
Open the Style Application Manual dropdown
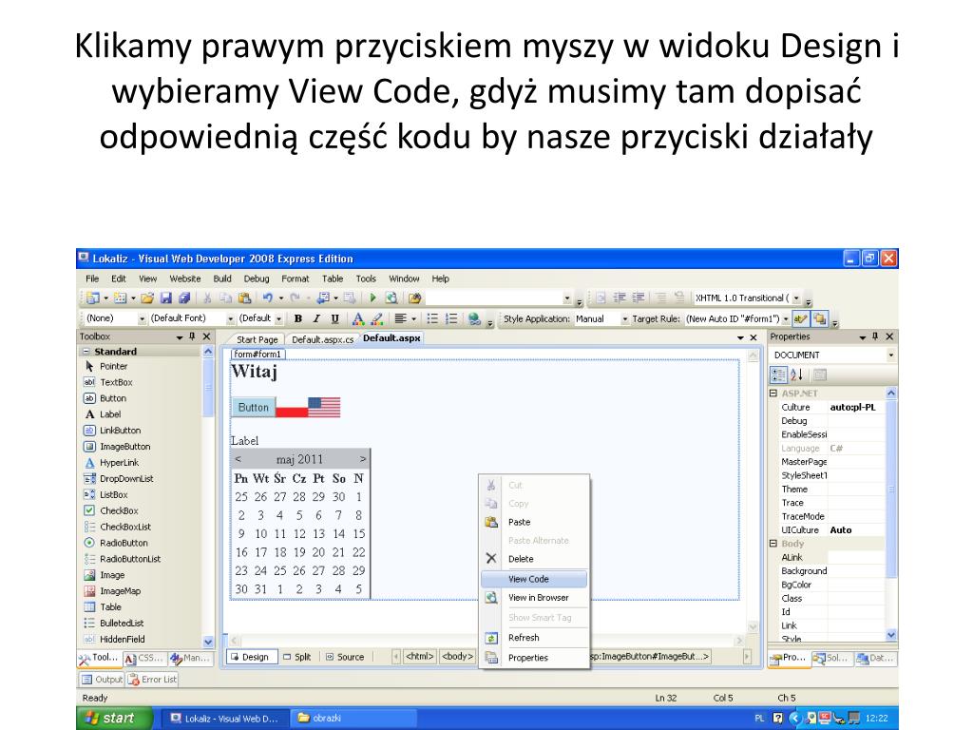tap(625, 318)
